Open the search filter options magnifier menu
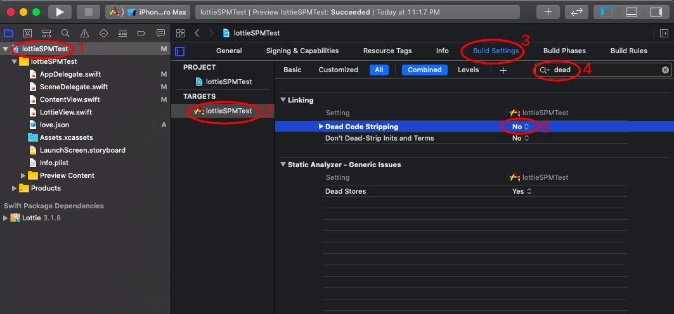Image resolution: width=674 pixels, height=314 pixels. pos(545,70)
